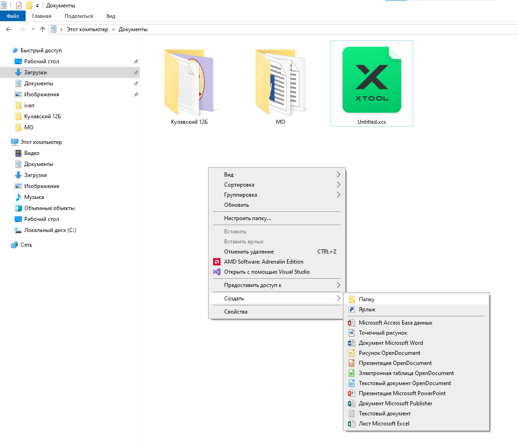Select the МО folder in file pane

(x=280, y=83)
